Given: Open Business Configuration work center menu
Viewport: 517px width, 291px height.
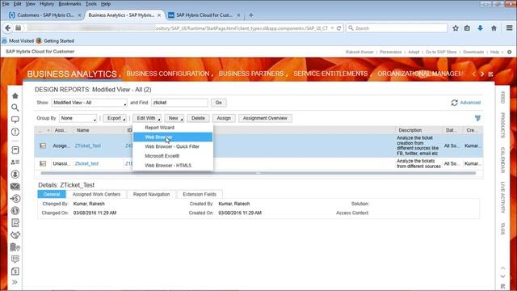Looking at the screenshot, I should point(168,74).
